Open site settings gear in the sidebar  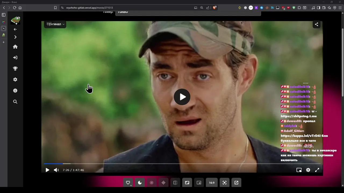[15, 80]
